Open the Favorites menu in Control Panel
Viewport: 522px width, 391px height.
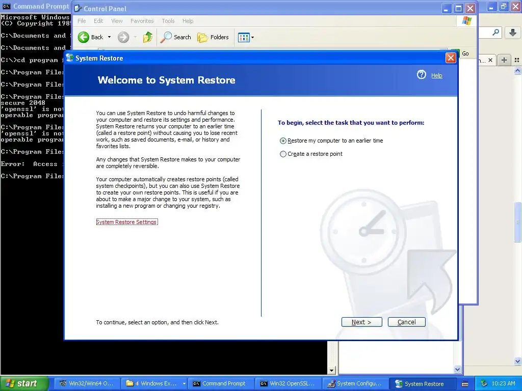(142, 21)
